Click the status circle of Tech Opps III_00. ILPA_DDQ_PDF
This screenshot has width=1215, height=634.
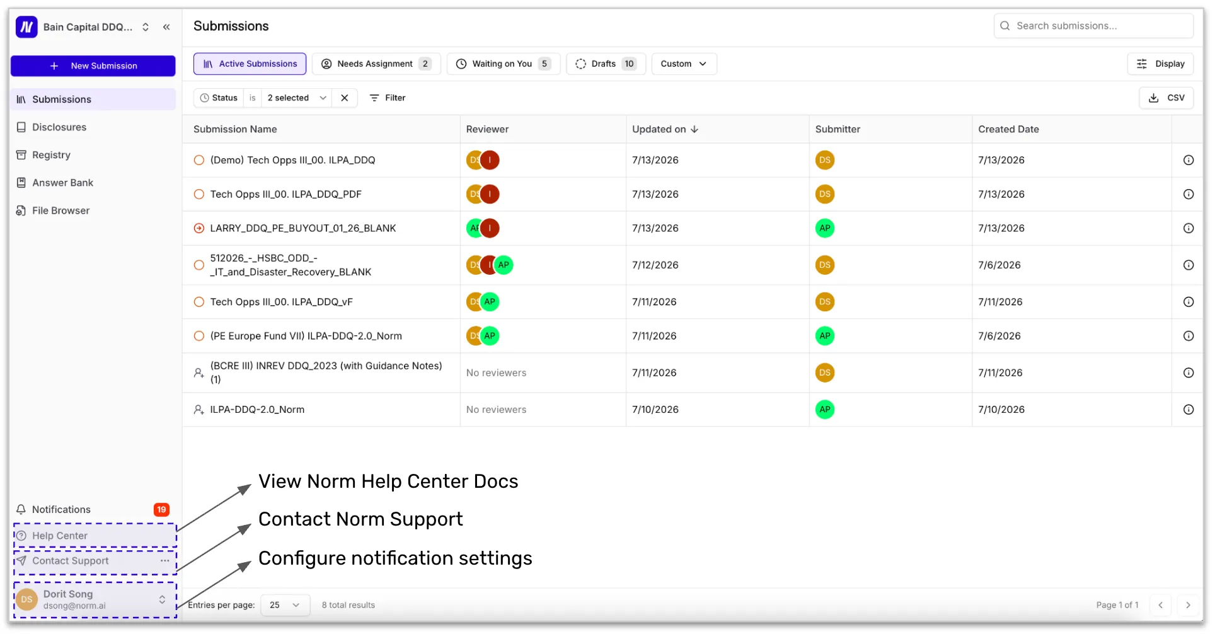click(x=199, y=194)
